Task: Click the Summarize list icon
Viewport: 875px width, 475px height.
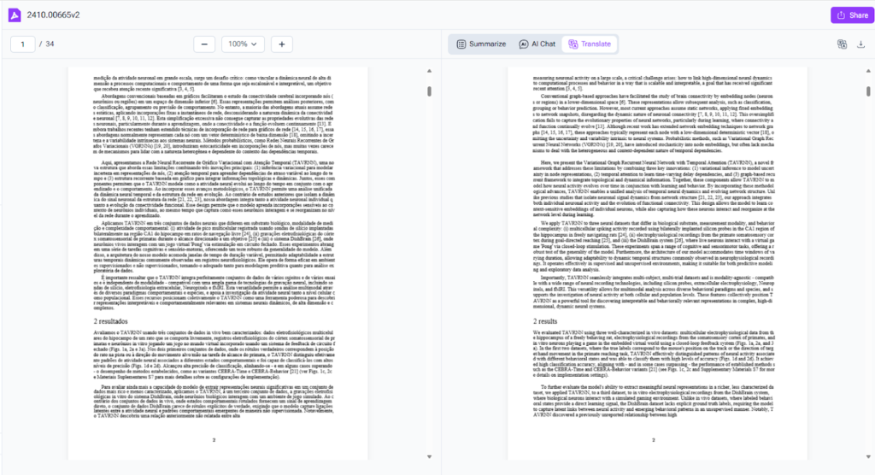Action: [461, 44]
